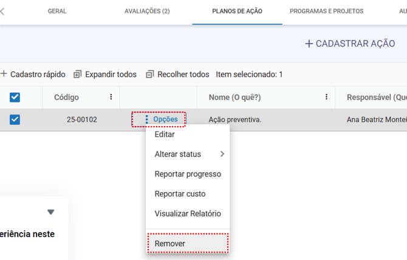Image resolution: width=407 pixels, height=260 pixels.
Task: Uncheck the row 25-00102 checkbox
Action: pyautogui.click(x=15, y=119)
